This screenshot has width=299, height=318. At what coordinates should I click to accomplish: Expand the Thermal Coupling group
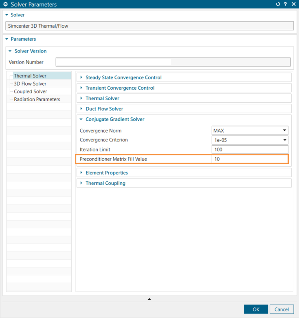(x=81, y=183)
